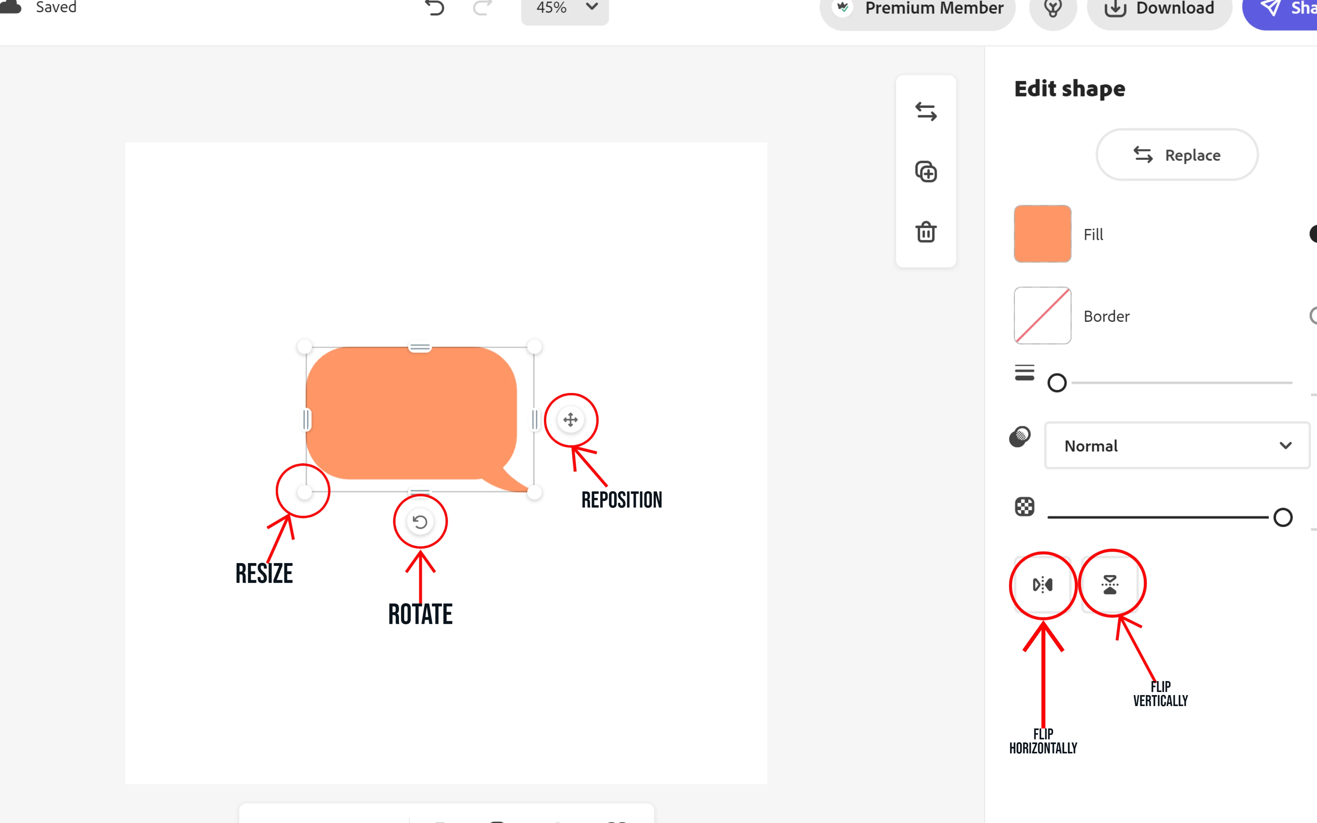Click the chevron arrow of blend dropdown
1317x823 pixels.
point(1285,446)
